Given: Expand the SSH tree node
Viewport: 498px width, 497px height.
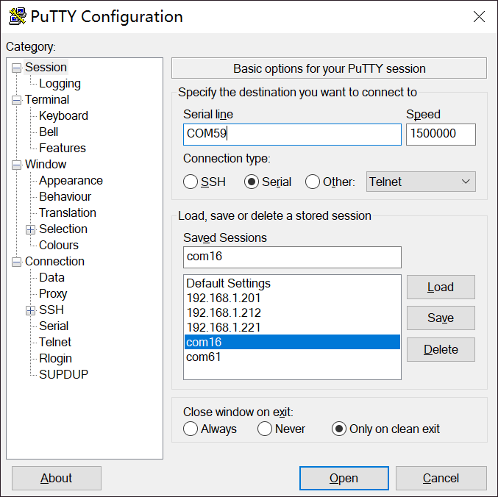Looking at the screenshot, I should (x=30, y=310).
